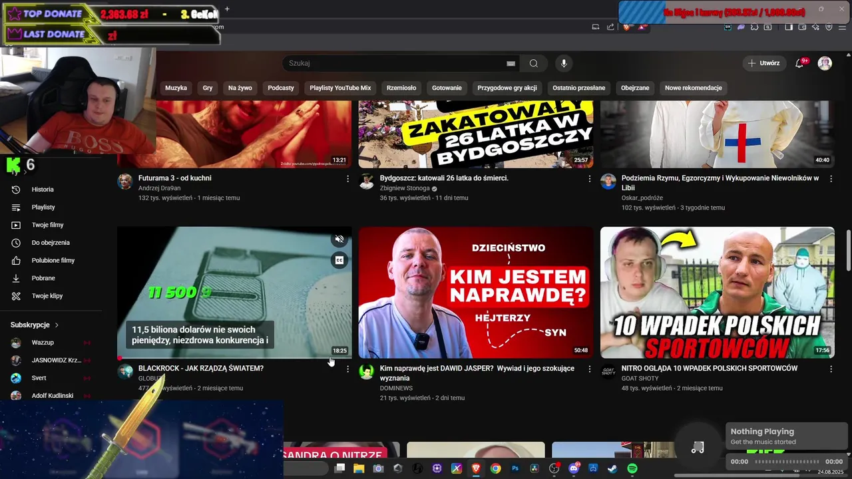
Task: Open the Brave Wallet icon
Action: pyautogui.click(x=802, y=27)
